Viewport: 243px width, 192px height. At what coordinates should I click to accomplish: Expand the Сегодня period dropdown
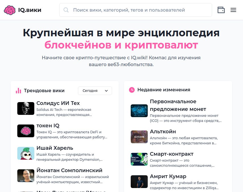[x=95, y=91]
